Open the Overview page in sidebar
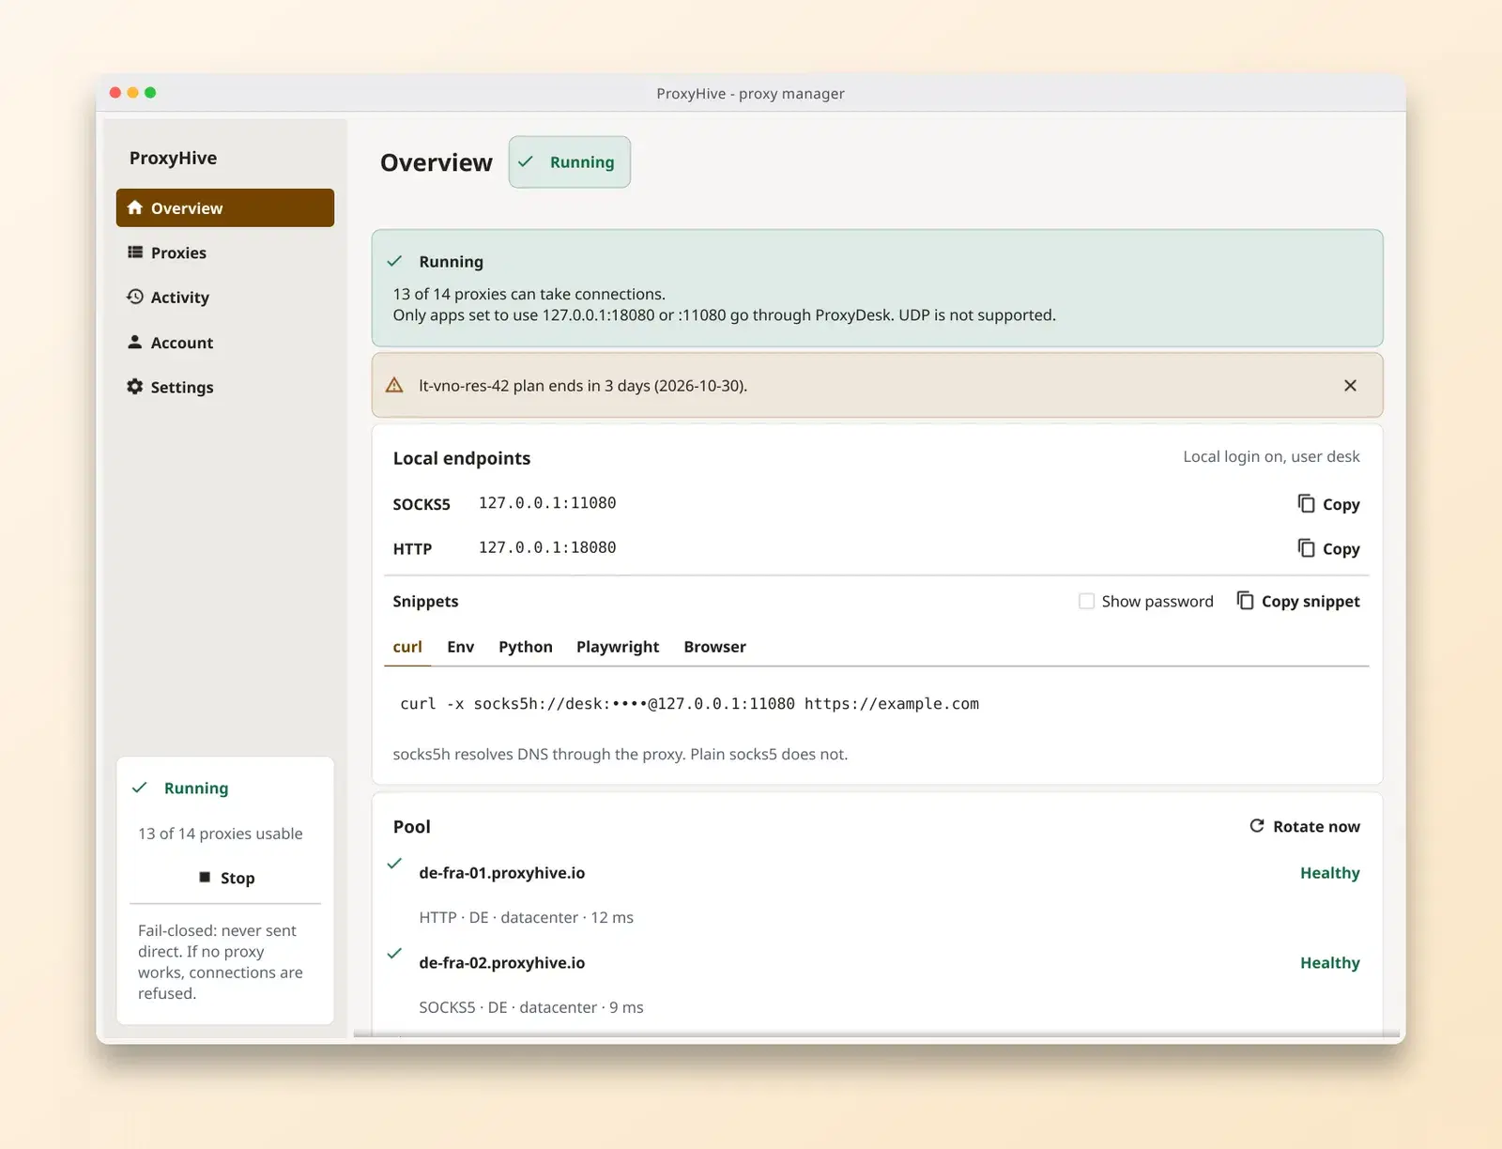Viewport: 1502px width, 1149px height. pyautogui.click(x=225, y=207)
